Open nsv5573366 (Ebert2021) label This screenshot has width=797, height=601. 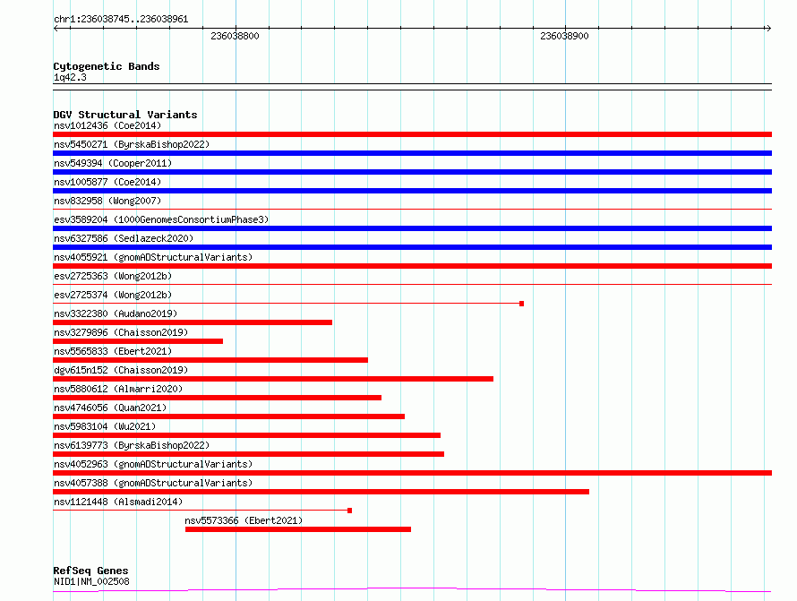244,520
